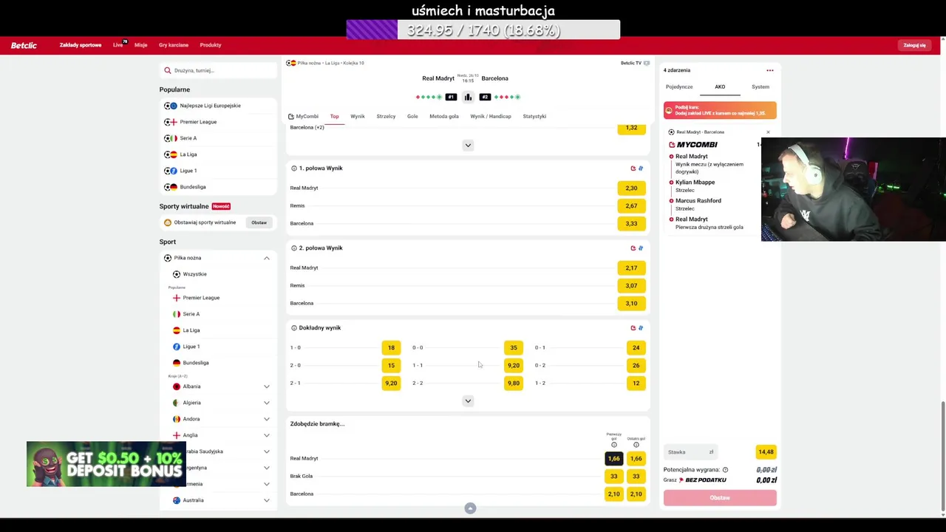Select Barcelona 3,10 second-half odds

coord(631,304)
